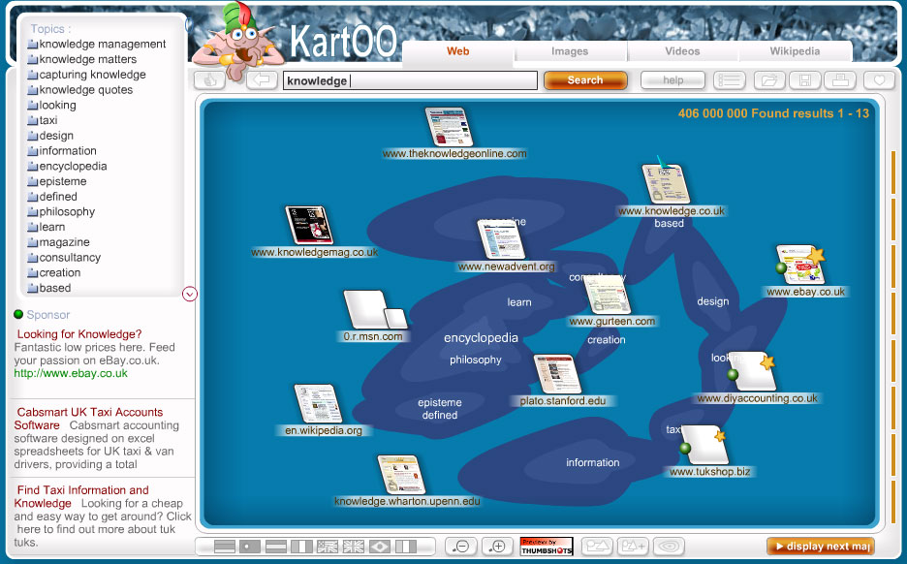Open the www.knowledgemag.co.uk thumbnail
The width and height of the screenshot is (907, 564).
click(x=309, y=226)
